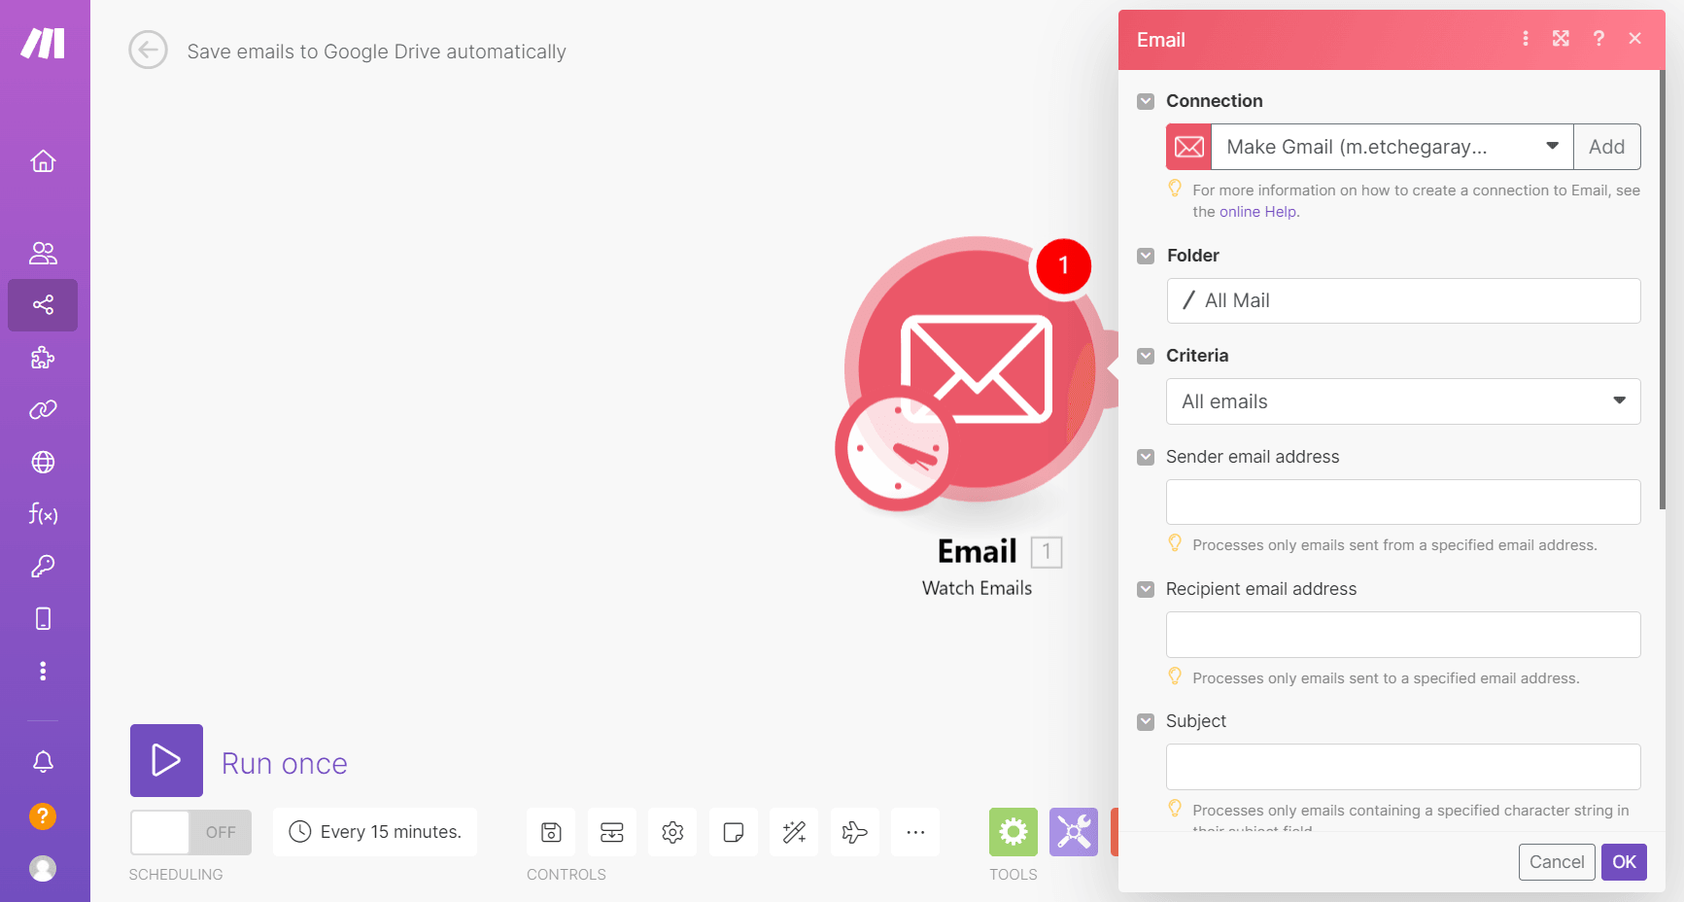Open Keys via the key icon

pos(43,566)
